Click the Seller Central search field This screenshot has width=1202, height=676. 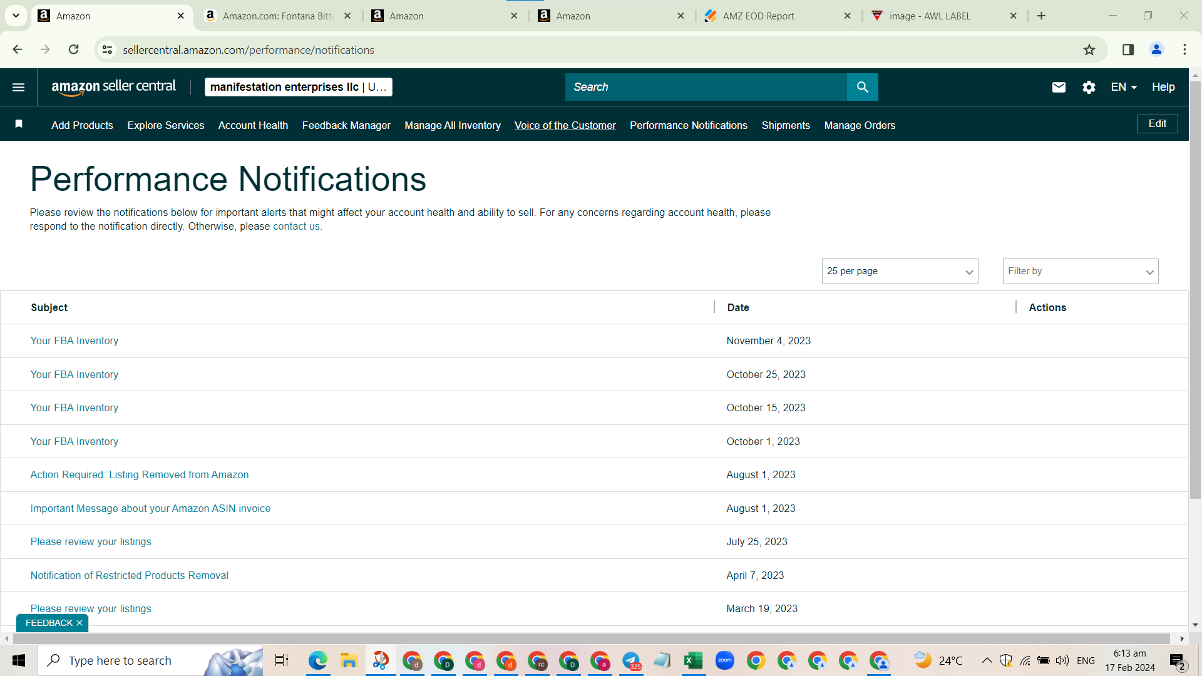point(706,87)
